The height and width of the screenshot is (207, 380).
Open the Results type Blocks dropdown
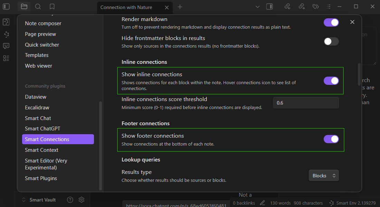coord(323,176)
